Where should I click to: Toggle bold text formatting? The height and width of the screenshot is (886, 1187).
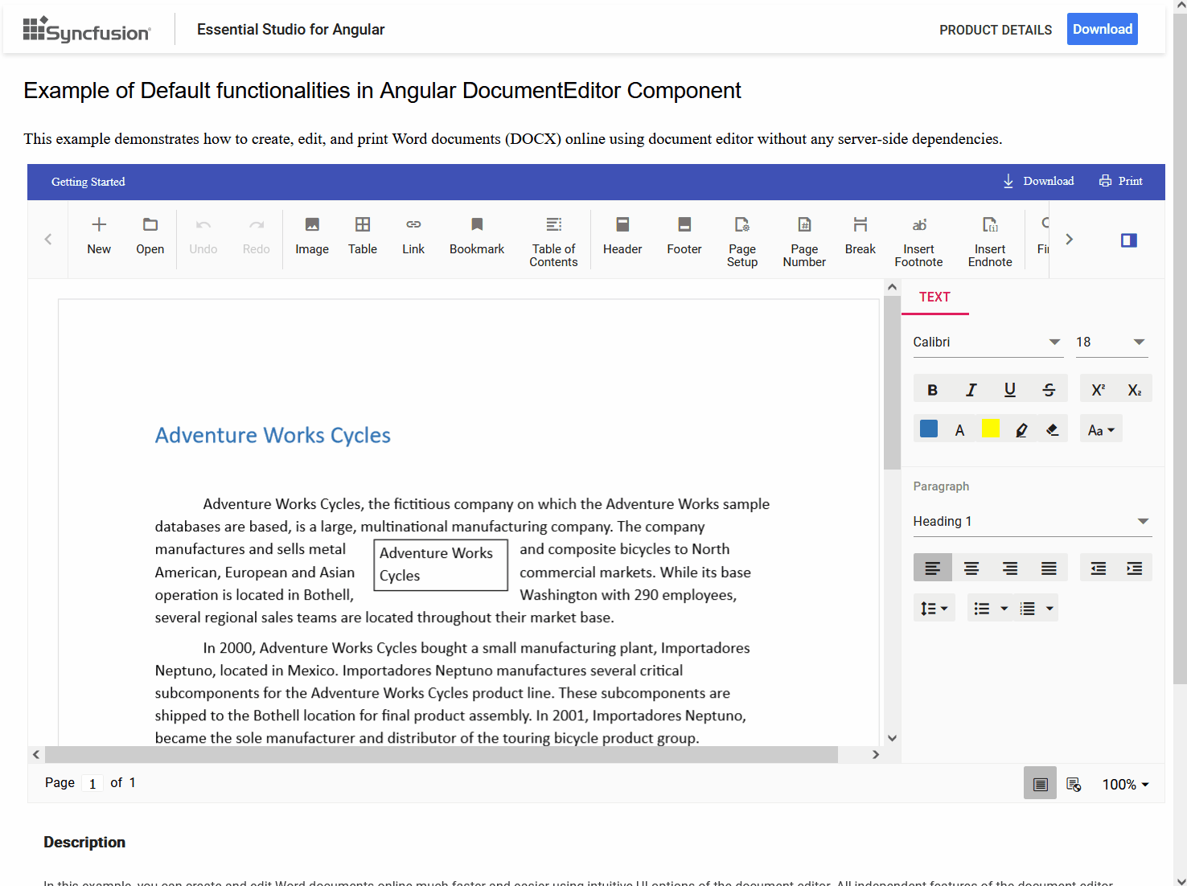(932, 390)
